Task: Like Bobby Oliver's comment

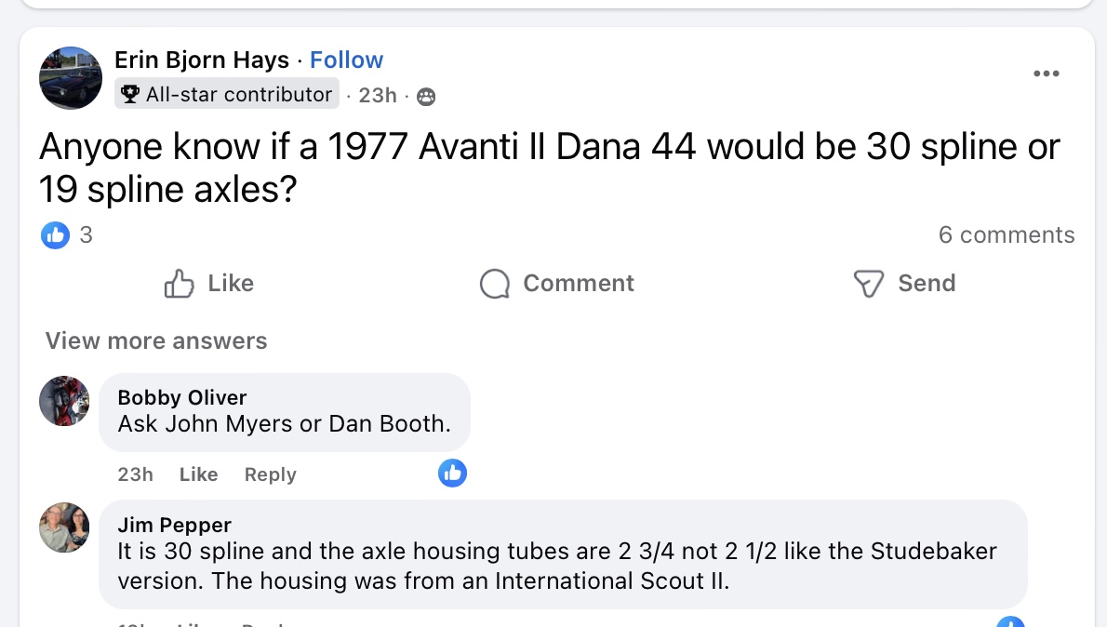Action: (198, 474)
